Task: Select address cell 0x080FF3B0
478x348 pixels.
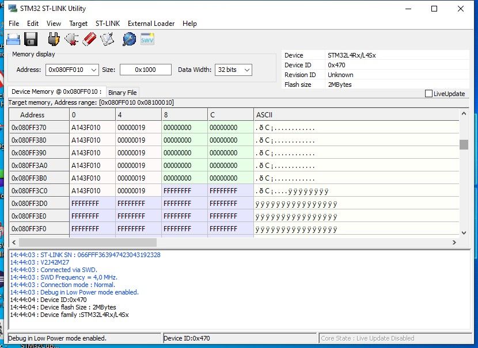Action: [39, 178]
